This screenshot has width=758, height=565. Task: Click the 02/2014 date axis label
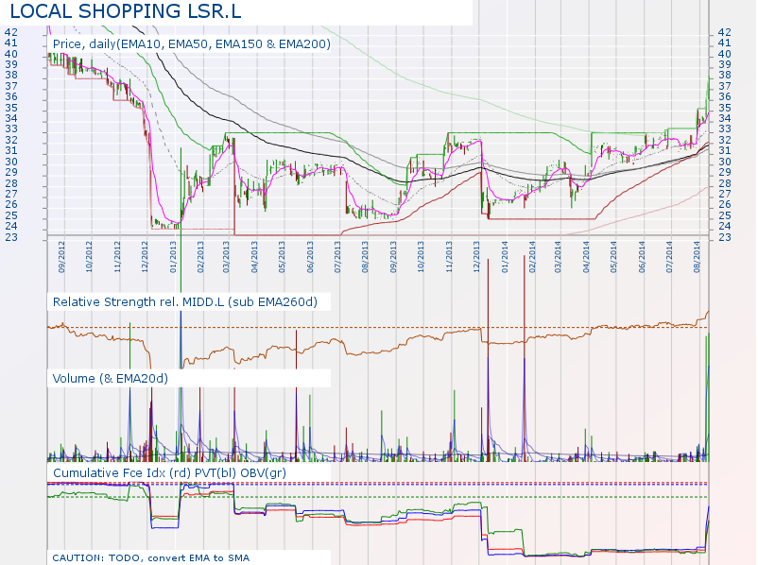pos(532,257)
